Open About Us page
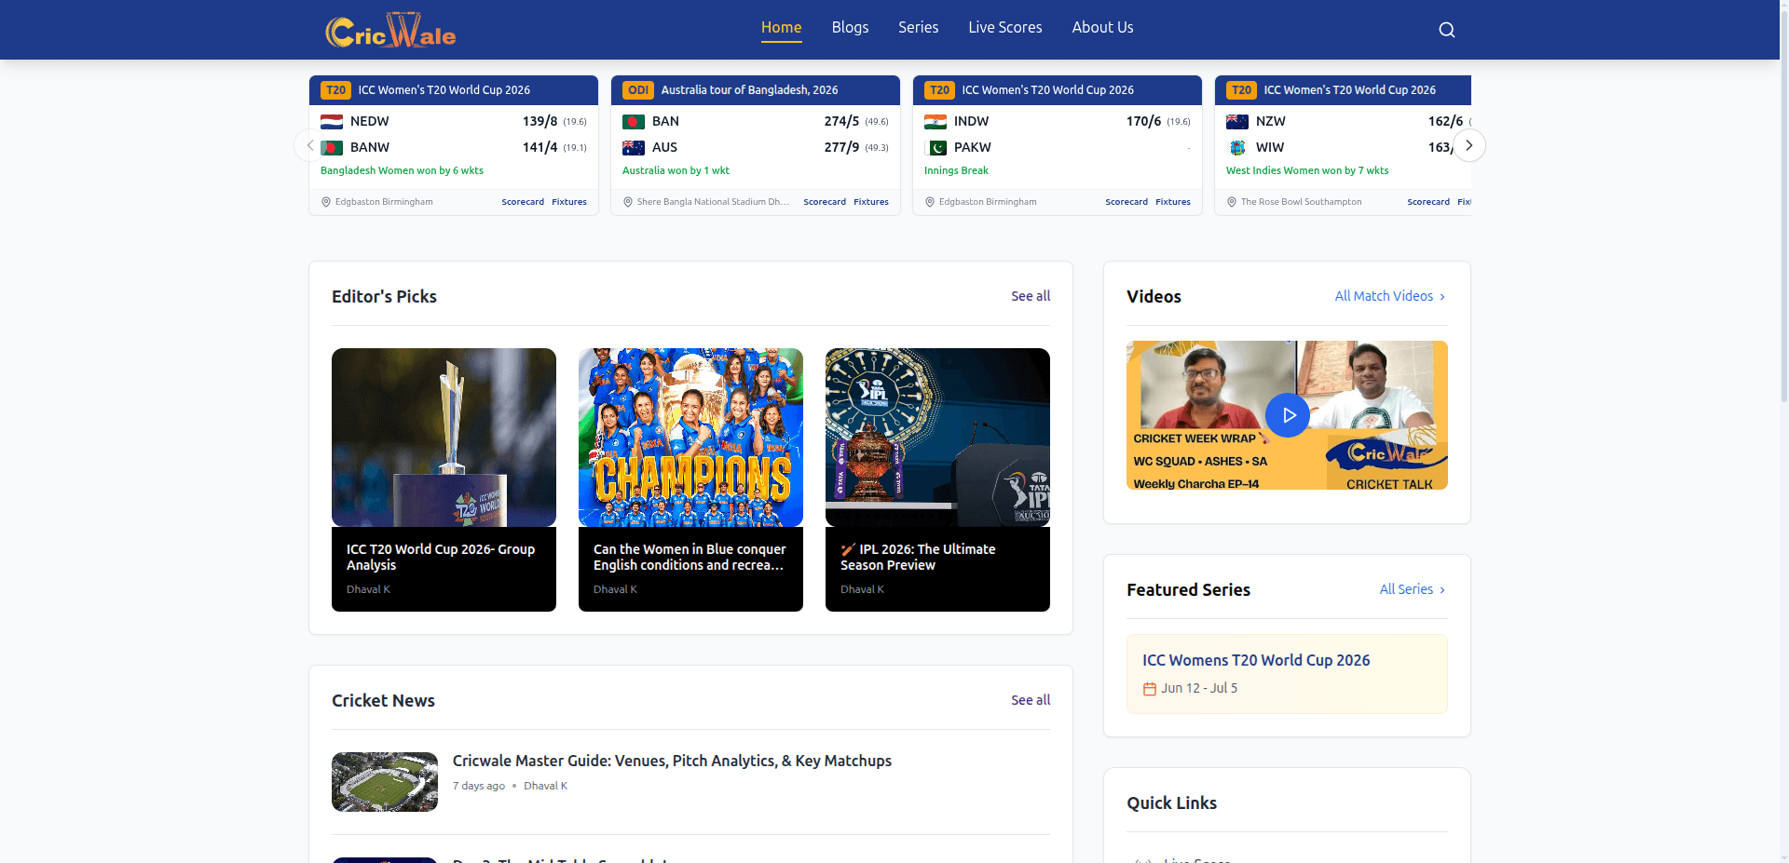The height and width of the screenshot is (863, 1789). pyautogui.click(x=1102, y=28)
